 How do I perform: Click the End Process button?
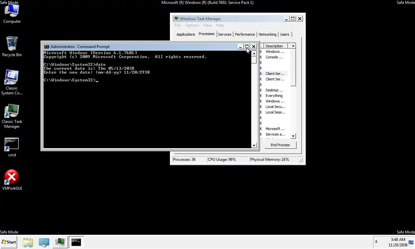click(x=280, y=145)
